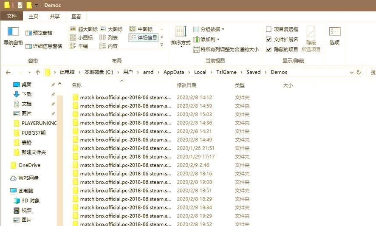
Task: Go up one folder level arrow
Action: pyautogui.click(x=38, y=72)
